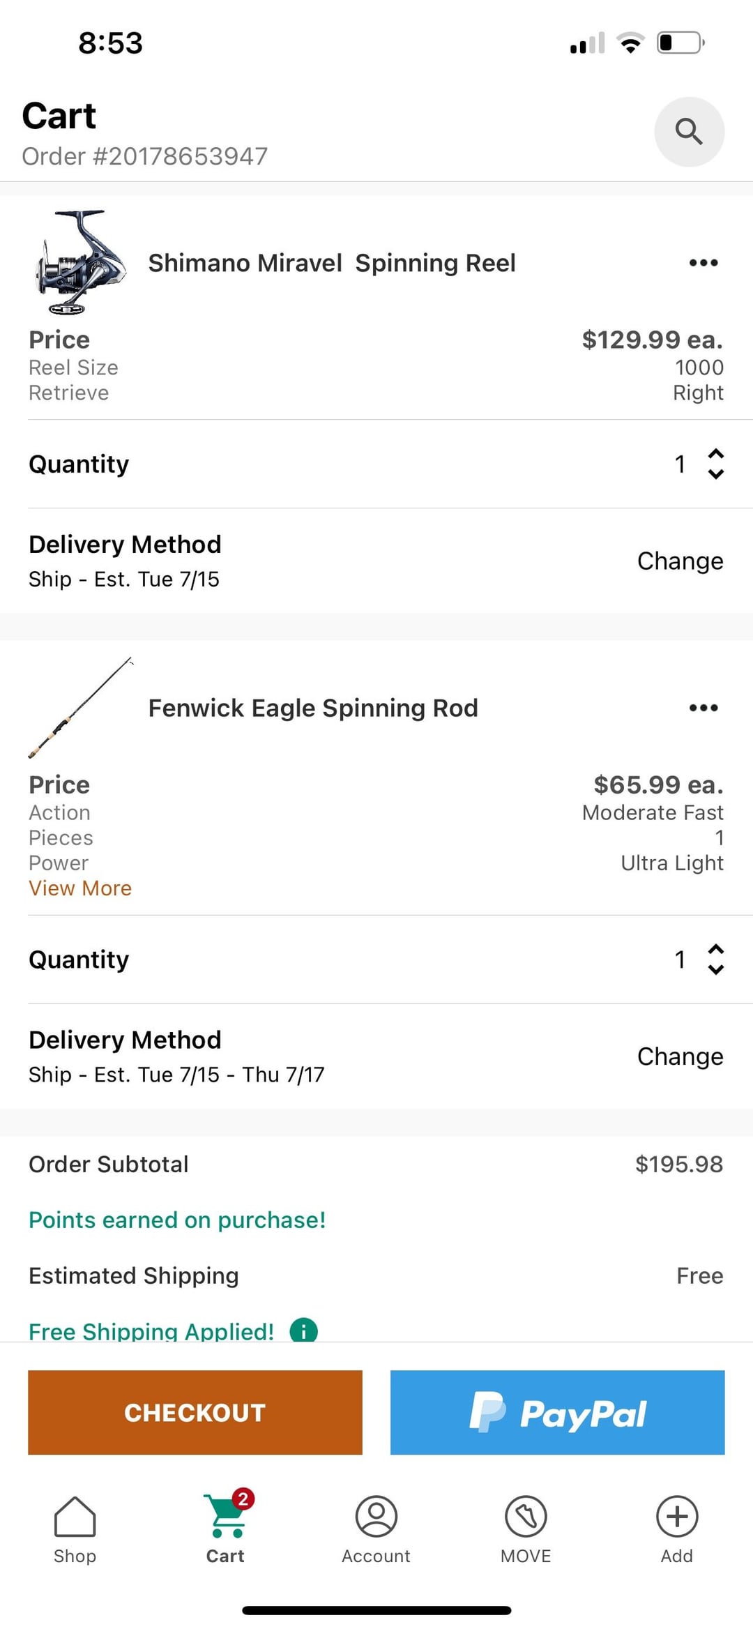
Task: Tap the Add plus icon
Action: (x=676, y=1529)
